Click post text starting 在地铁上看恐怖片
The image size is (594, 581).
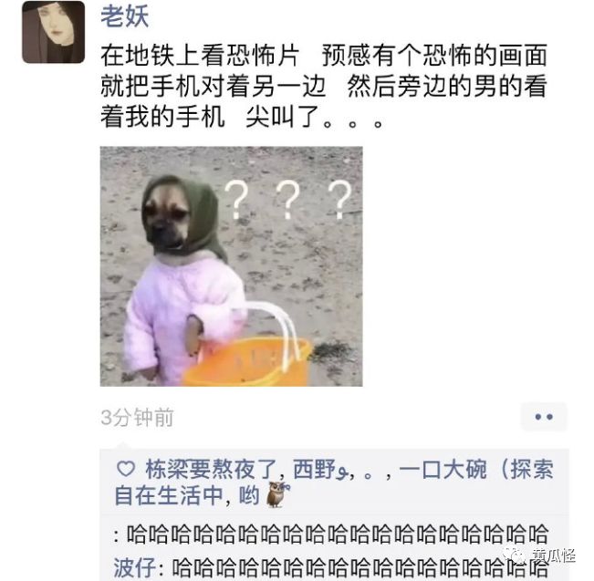click(324, 87)
